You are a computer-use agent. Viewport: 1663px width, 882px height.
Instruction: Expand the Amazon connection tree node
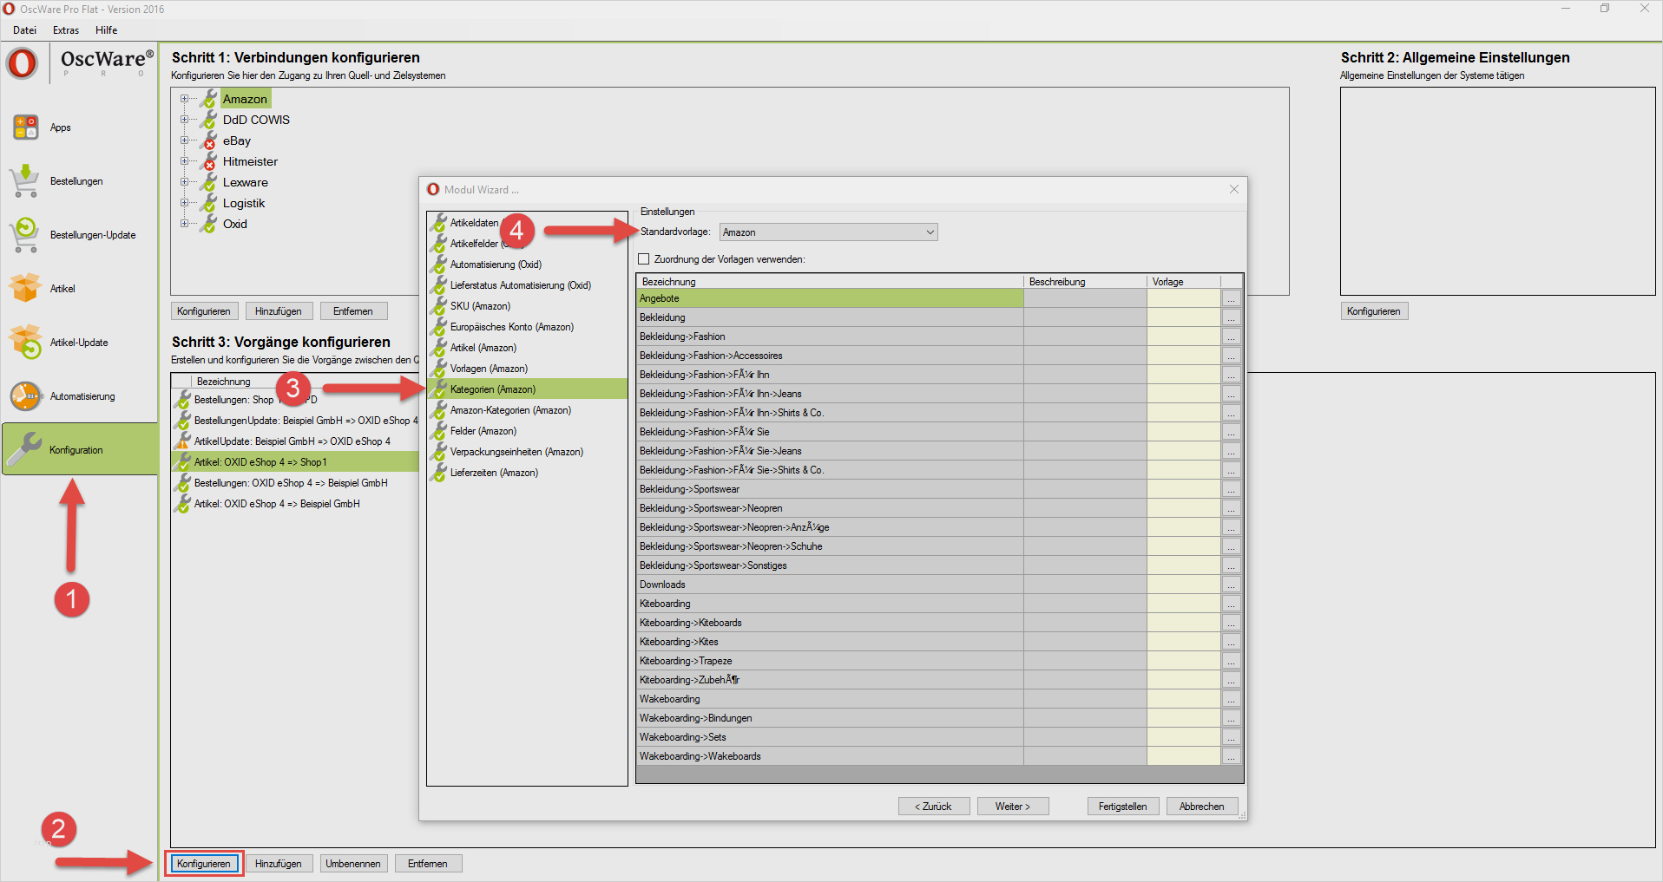[184, 99]
